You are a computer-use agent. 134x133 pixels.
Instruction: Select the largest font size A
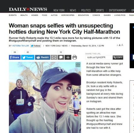pos(122,45)
